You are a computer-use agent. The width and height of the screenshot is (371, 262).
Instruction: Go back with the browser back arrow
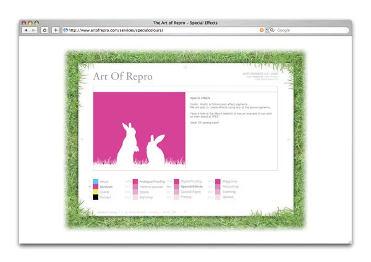pyautogui.click(x=26, y=30)
